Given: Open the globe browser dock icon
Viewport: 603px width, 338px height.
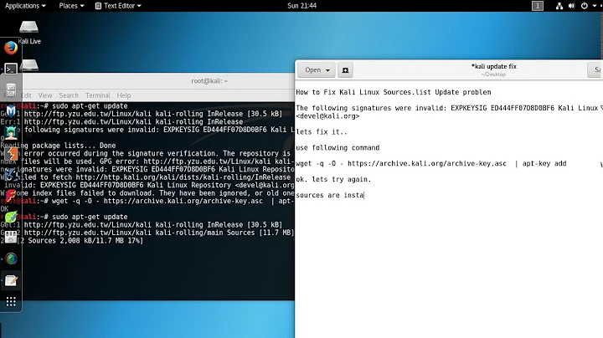Looking at the screenshot, I should coord(11,259).
